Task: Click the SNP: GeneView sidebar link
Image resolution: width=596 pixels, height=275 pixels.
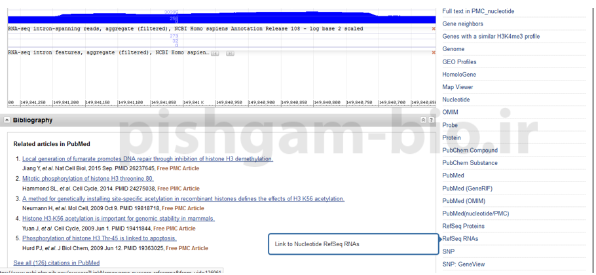Action: click(463, 265)
